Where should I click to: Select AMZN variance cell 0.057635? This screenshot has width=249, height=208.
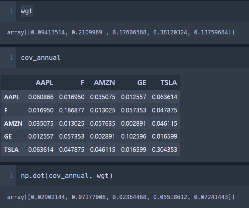click(x=103, y=123)
